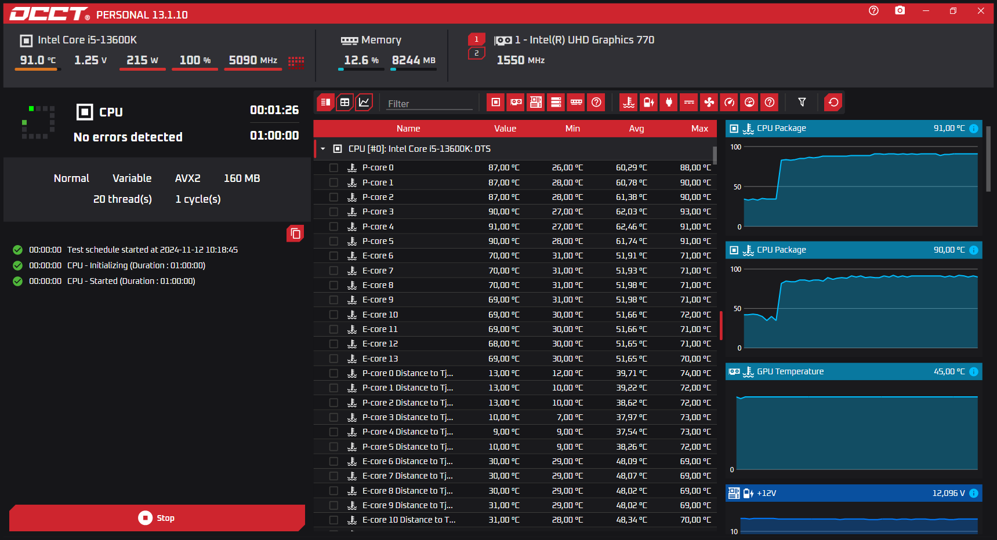Filter sensors by storage hardware
Image resolution: width=997 pixels, height=540 pixels.
tap(556, 103)
